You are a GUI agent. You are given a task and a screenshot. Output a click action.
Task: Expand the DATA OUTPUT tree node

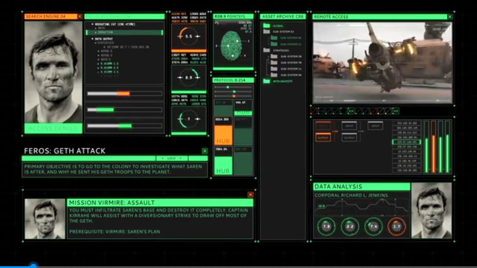click(x=92, y=39)
